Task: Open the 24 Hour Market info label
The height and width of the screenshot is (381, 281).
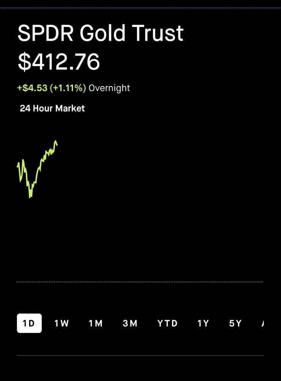Action: (x=52, y=108)
